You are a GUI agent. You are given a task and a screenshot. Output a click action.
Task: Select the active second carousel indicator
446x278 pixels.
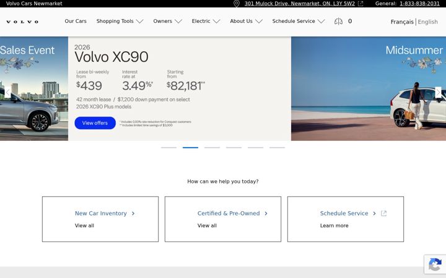tap(190, 148)
